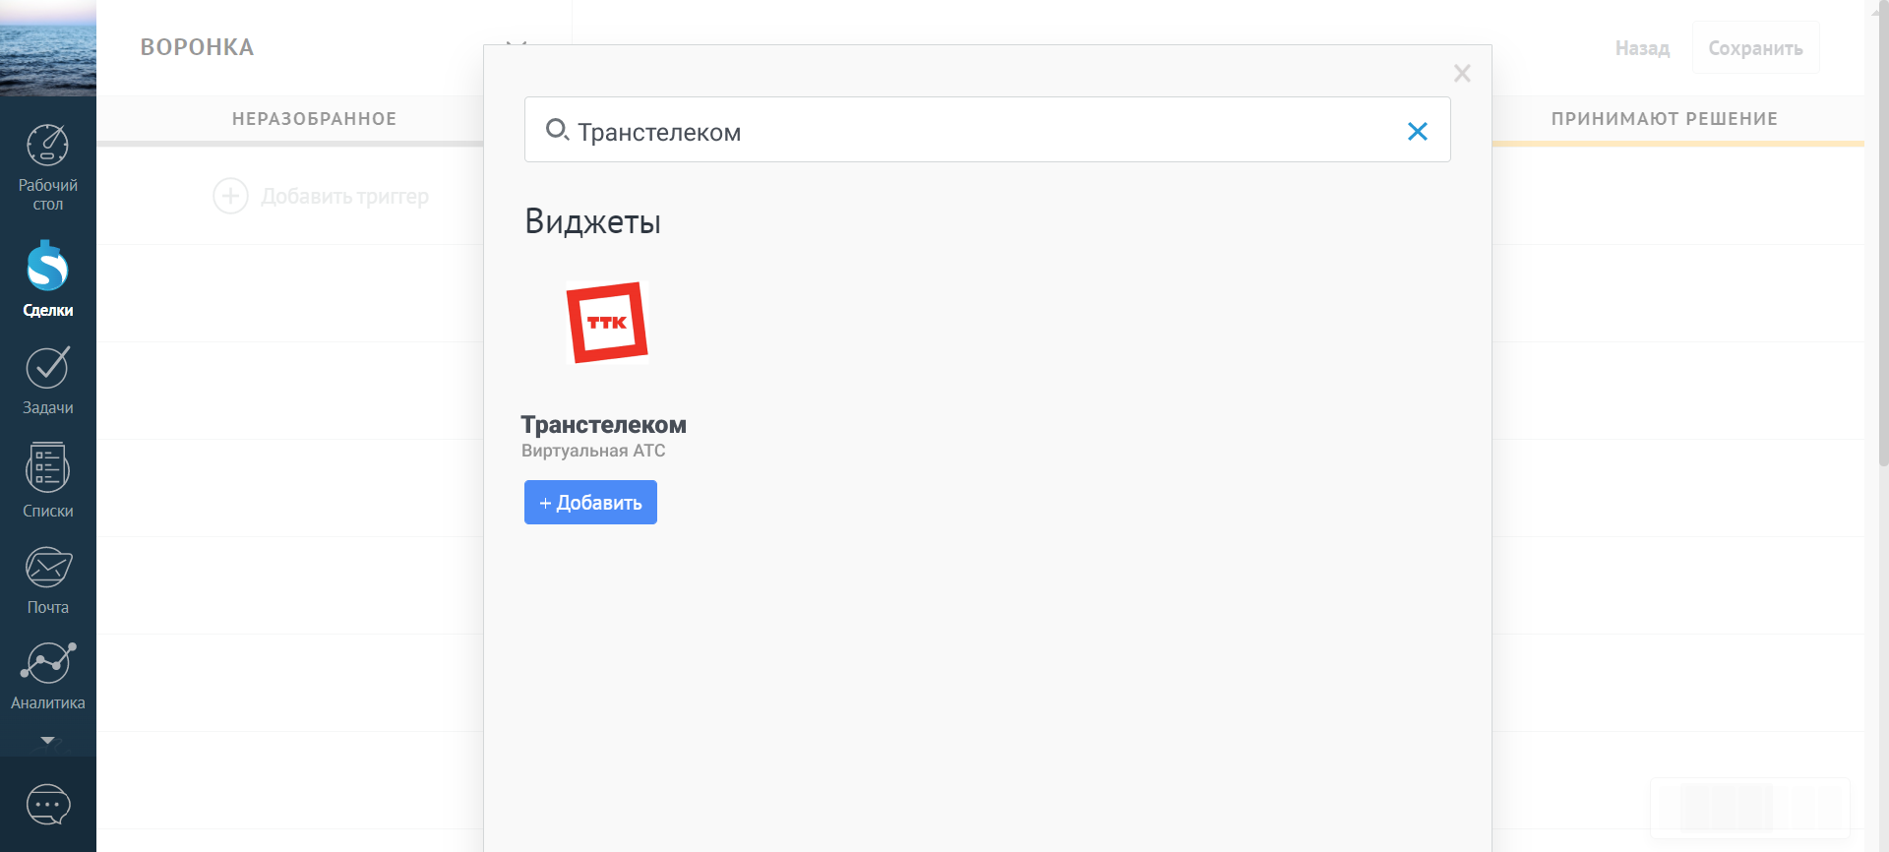1889x852 pixels.
Task: Select the ПРИНИМАЮТ РЕШЕНИЕ stage header
Action: (1664, 119)
